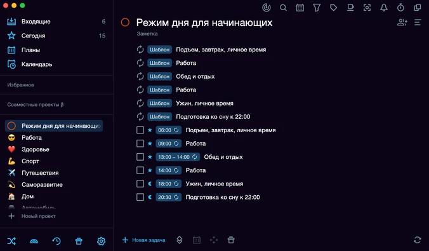429x251 pixels.
Task: Select the Путешествия project
Action: (x=54, y=173)
